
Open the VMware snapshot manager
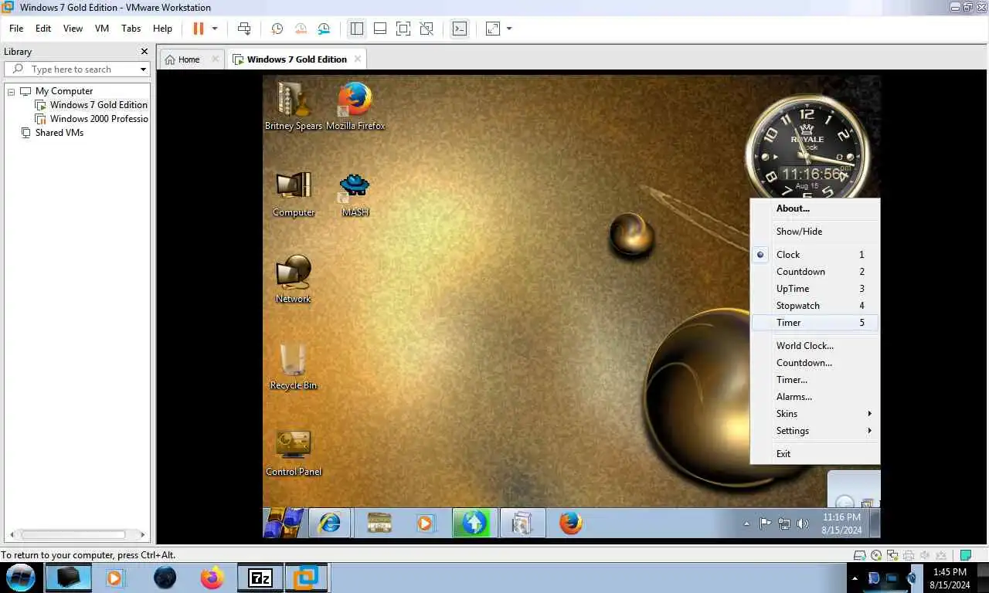coord(325,29)
